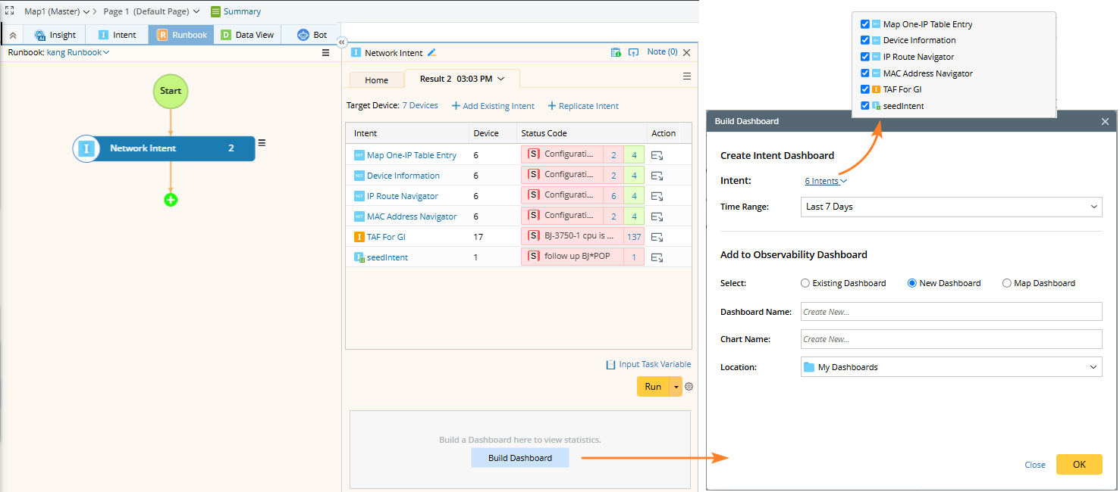
Task: Click the green plus add-node icon
Action: [x=171, y=200]
